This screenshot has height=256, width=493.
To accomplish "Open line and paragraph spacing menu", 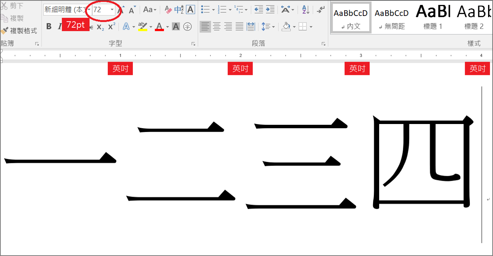I will click(268, 27).
